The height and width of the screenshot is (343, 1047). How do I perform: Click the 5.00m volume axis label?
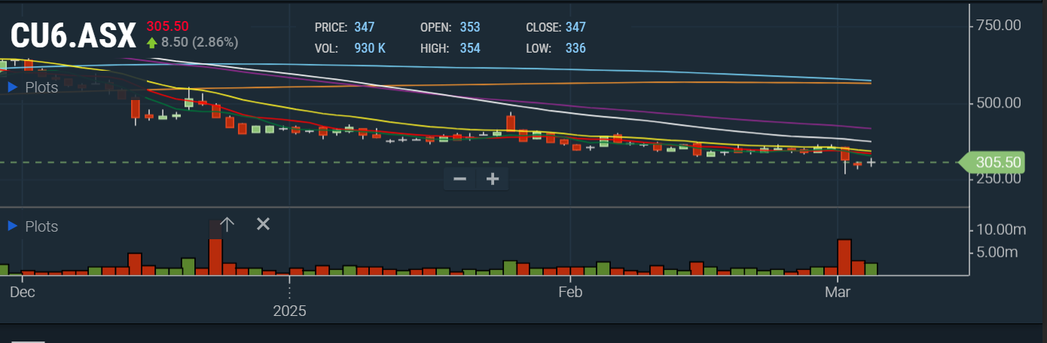(997, 251)
